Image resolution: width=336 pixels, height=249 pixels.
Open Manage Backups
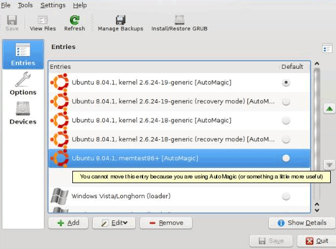[x=120, y=23]
